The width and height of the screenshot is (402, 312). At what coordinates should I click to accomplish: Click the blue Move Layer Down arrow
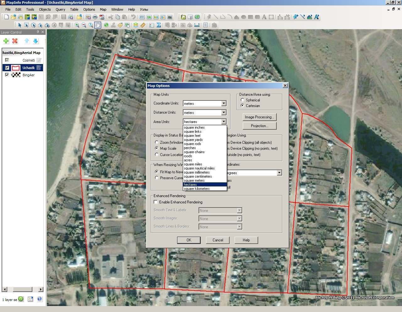pos(35,41)
